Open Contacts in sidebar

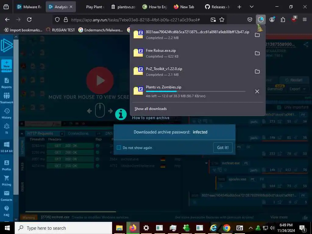coord(7,196)
